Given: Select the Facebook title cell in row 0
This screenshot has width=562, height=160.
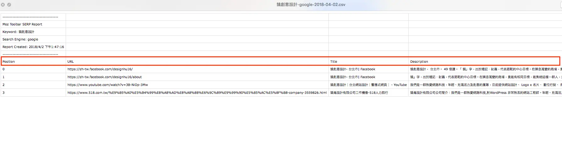Looking at the screenshot, I should pos(368,69).
